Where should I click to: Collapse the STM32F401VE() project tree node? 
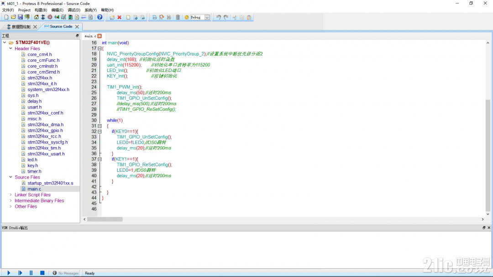(x=5, y=42)
